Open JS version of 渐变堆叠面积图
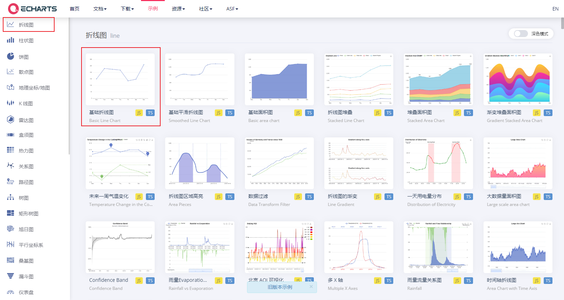Viewport: 564px width, 300px height. pyautogui.click(x=536, y=113)
